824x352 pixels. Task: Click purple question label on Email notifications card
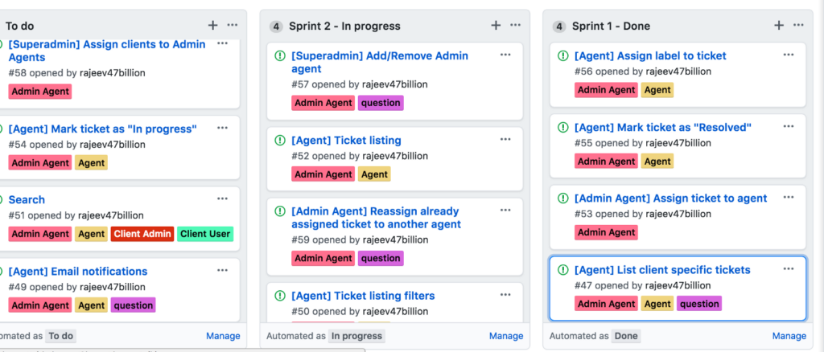[x=133, y=305]
